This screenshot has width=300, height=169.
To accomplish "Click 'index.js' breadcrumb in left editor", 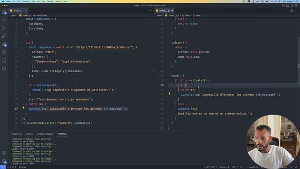I will pyautogui.click(x=27, y=15).
